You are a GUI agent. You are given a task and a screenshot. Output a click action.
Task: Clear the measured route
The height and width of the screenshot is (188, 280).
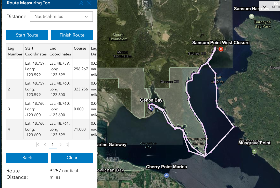(72, 158)
